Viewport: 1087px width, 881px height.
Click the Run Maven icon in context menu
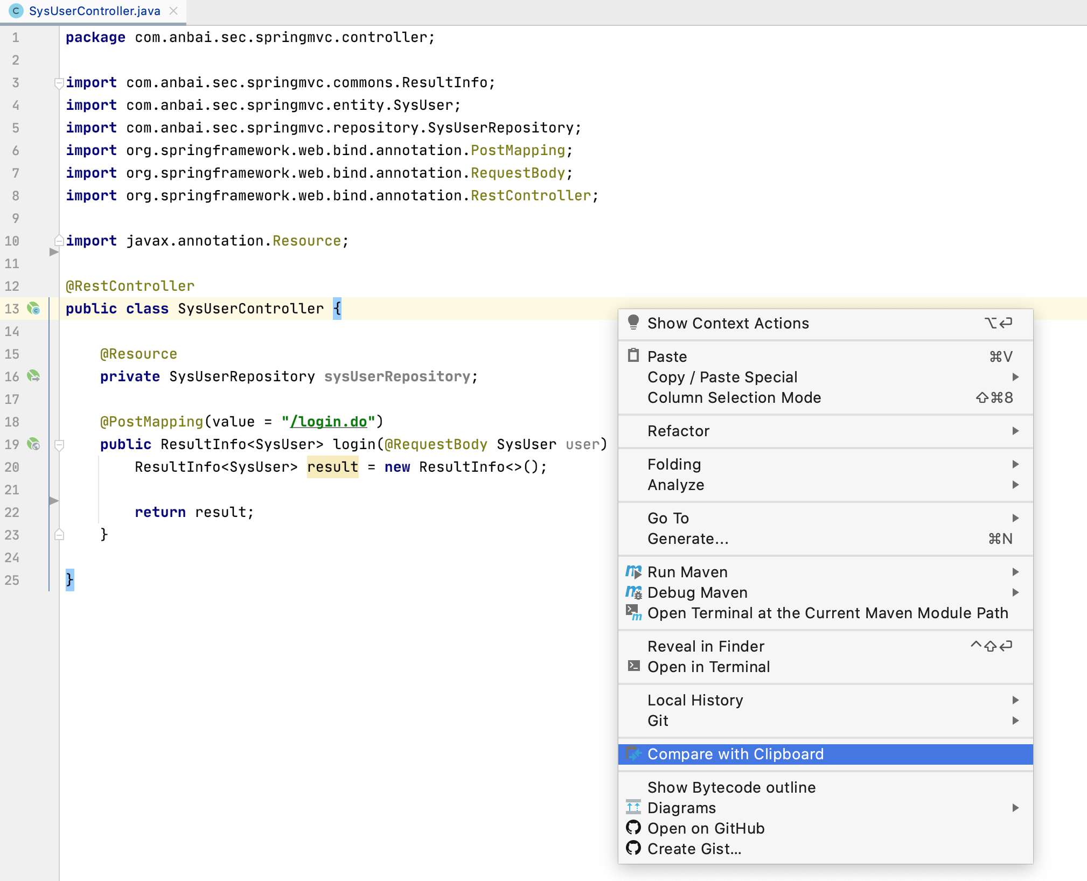tap(633, 572)
